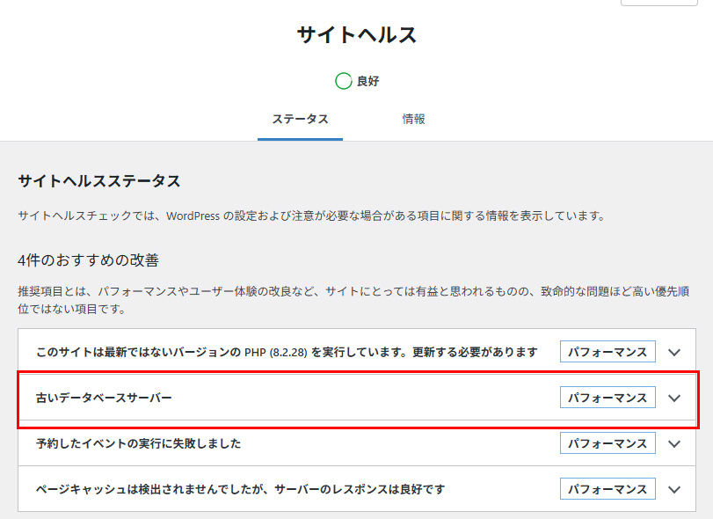This screenshot has height=519, width=713.
Task: Click パフォーマンス badge beside 古いデータベースサーバー
Action: coord(608,398)
